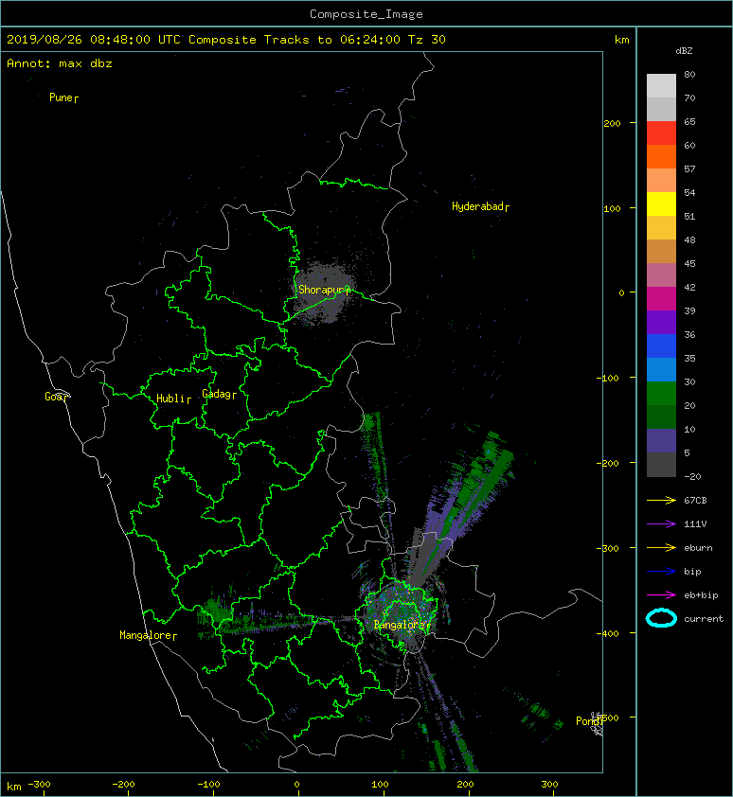Viewport: 733px width, 797px height.
Task: Select the dark orange 57-60 dBZ swatch
Action: (661, 156)
